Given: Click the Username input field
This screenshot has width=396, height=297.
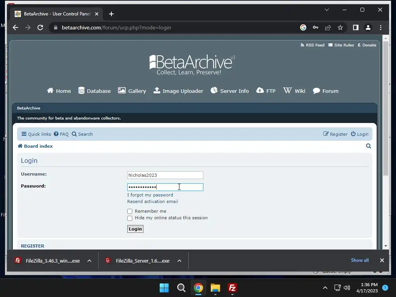Looking at the screenshot, I should point(165,175).
